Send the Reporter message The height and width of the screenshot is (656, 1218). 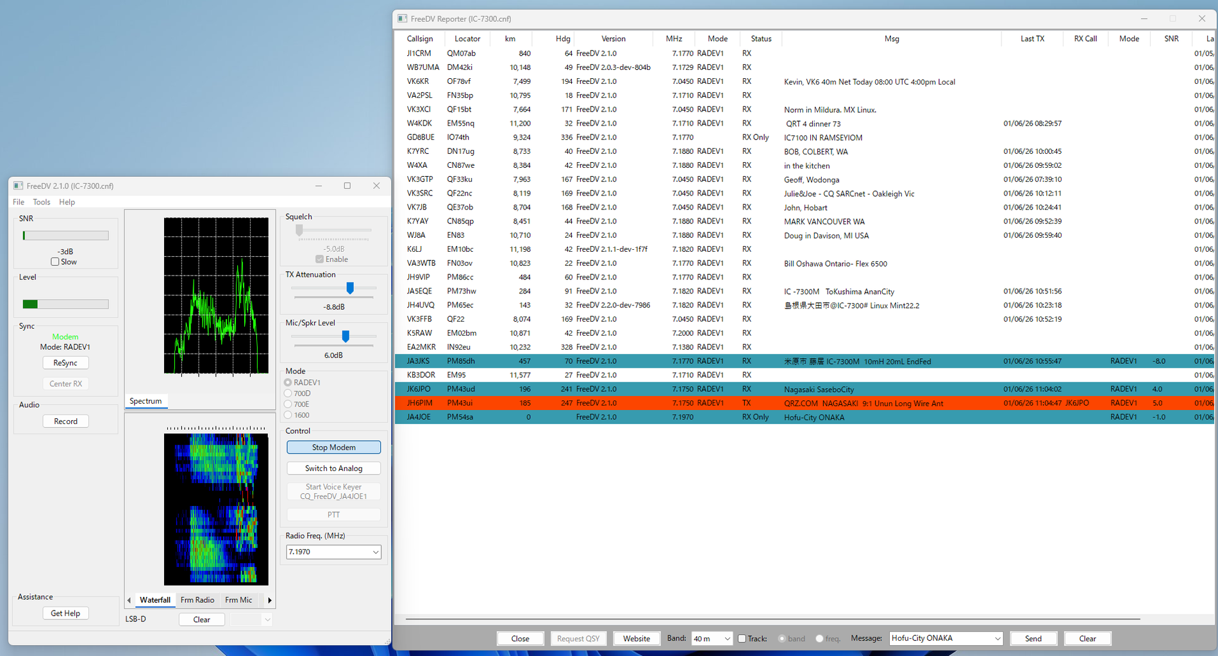(x=1033, y=639)
